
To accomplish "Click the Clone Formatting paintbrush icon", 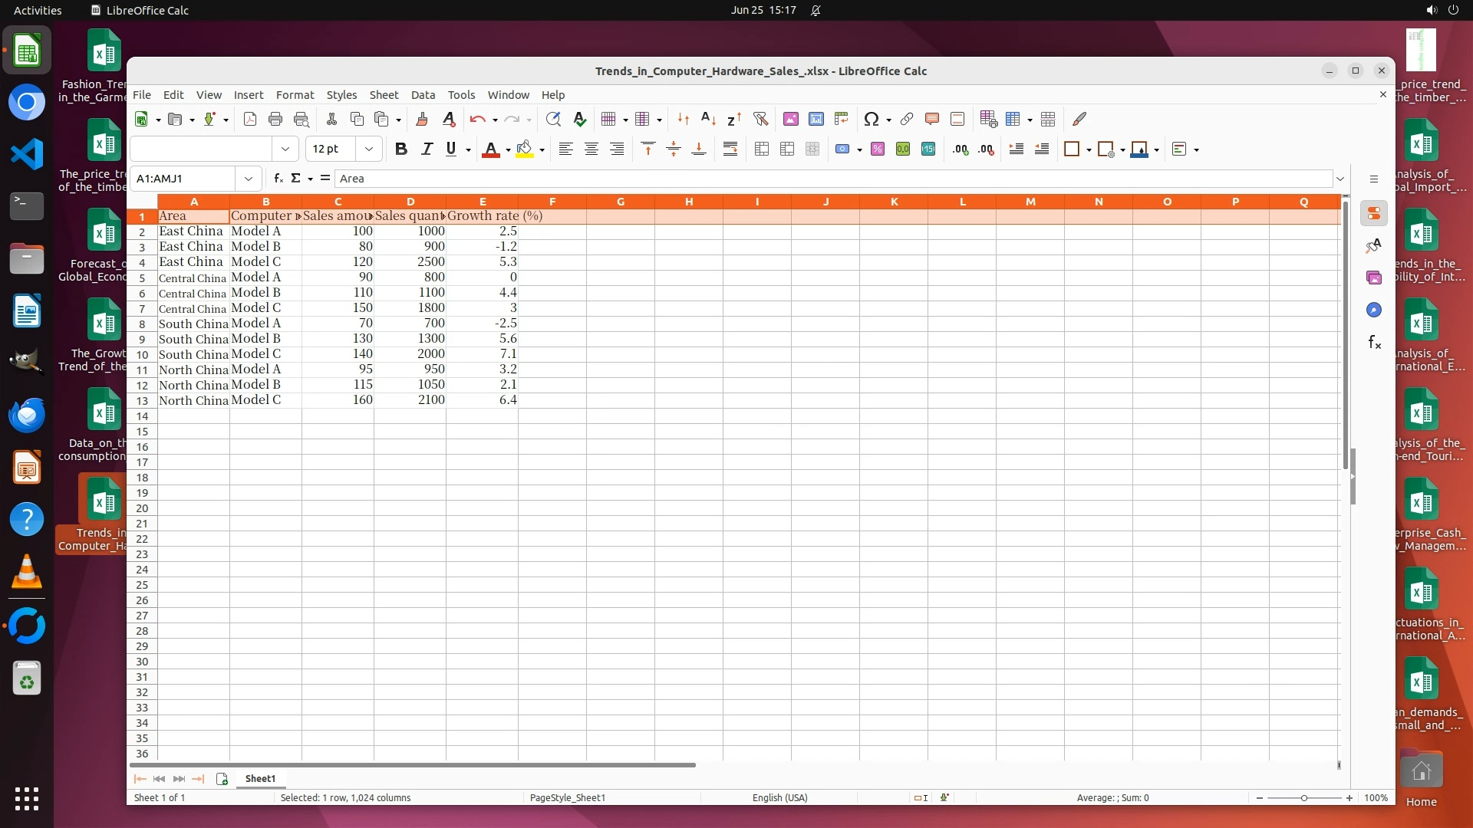I will pyautogui.click(x=422, y=119).
